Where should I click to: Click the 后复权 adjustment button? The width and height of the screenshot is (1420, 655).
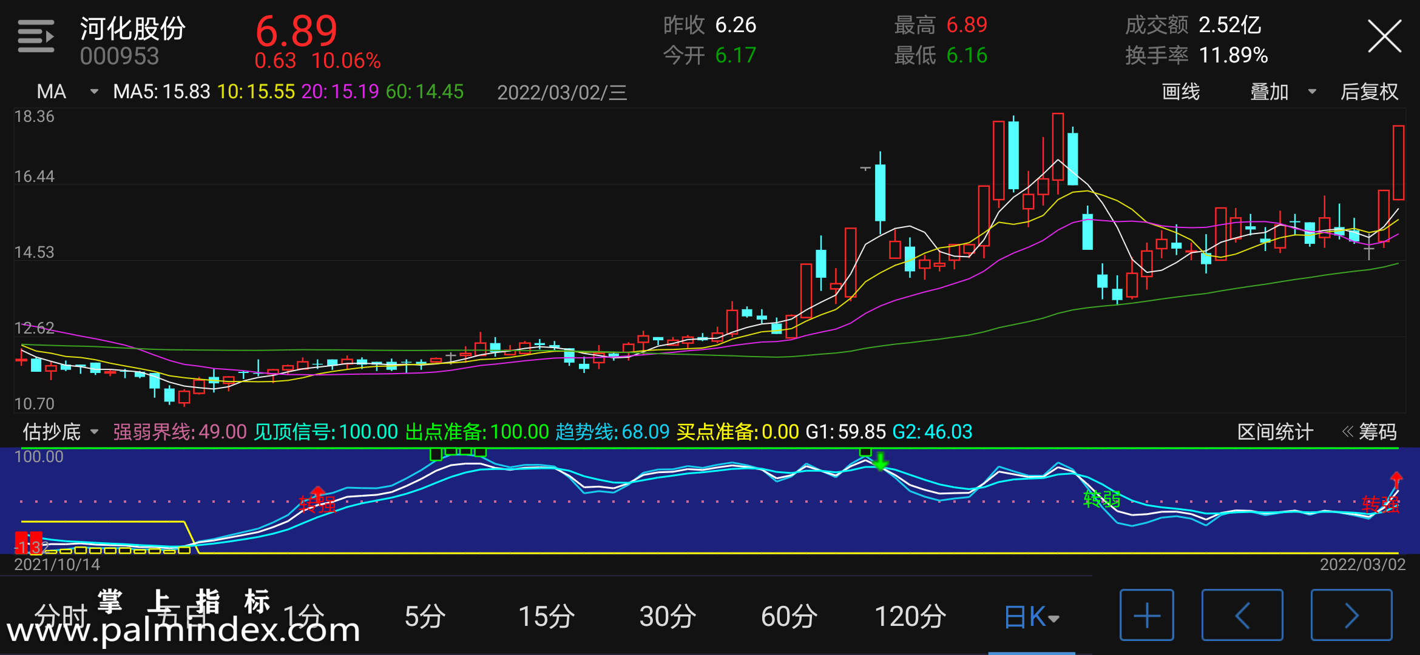coord(1369,92)
